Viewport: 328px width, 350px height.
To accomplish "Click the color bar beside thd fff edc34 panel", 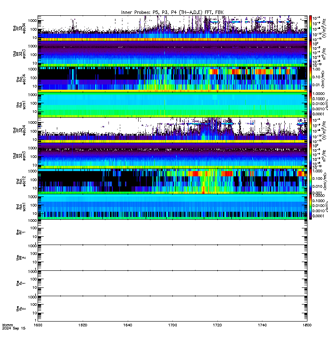I will pyautogui.click(x=311, y=130).
